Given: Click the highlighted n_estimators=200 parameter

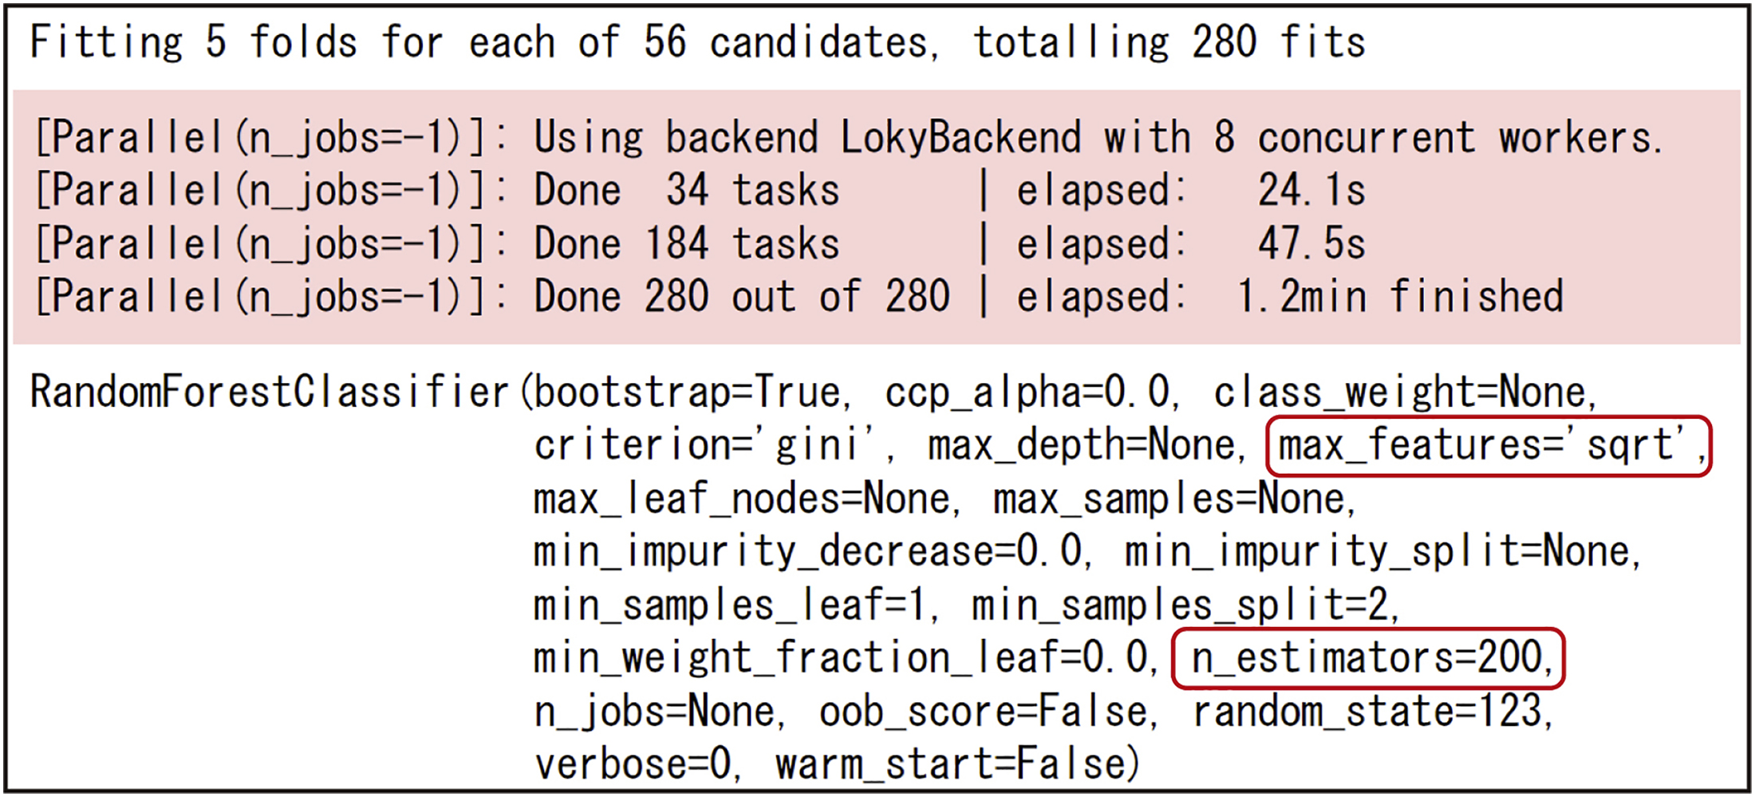Looking at the screenshot, I should click(x=1367, y=658).
